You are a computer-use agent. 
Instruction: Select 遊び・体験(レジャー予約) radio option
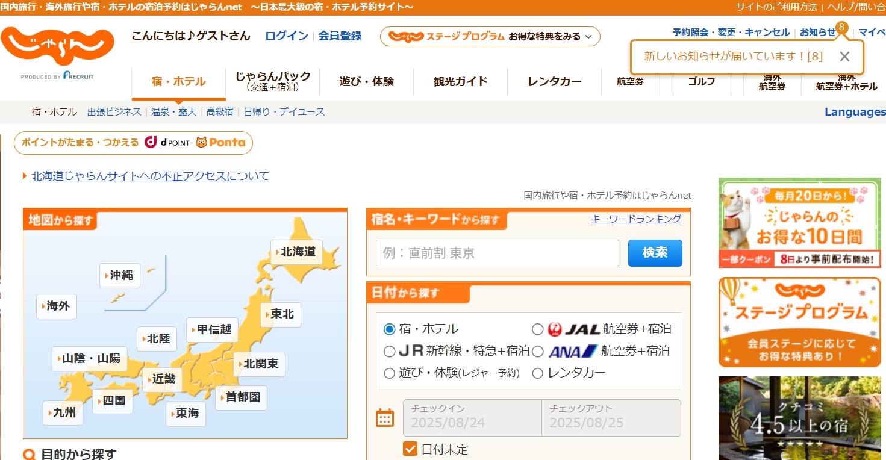click(x=389, y=373)
